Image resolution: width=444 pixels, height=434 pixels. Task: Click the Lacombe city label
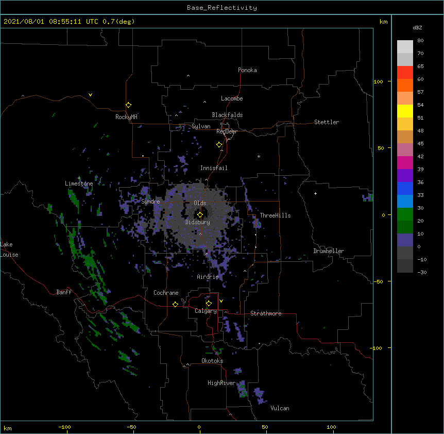click(232, 98)
